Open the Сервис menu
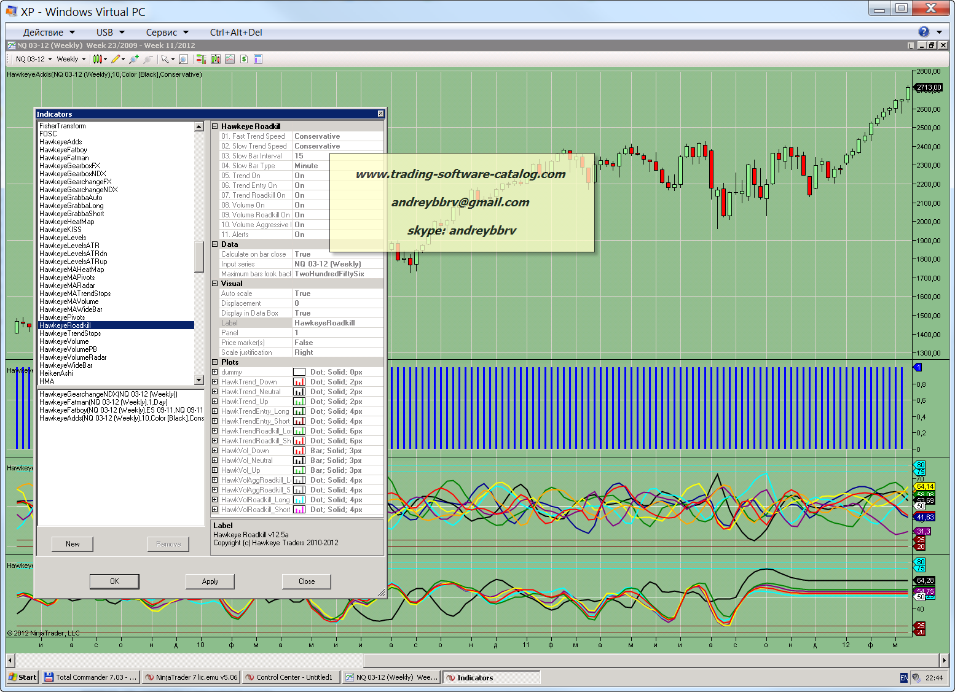Image resolution: width=955 pixels, height=692 pixels. [167, 33]
